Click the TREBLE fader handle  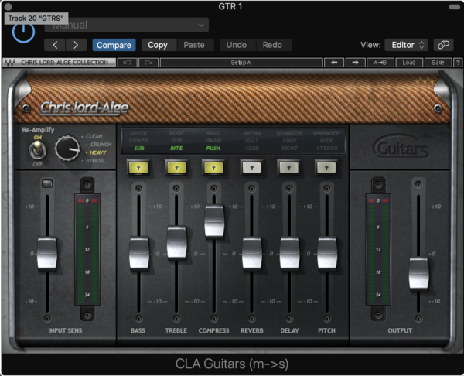pyautogui.click(x=176, y=243)
